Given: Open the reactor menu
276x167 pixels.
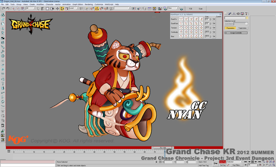Looking at the screenshot, I should (x=58, y=4).
